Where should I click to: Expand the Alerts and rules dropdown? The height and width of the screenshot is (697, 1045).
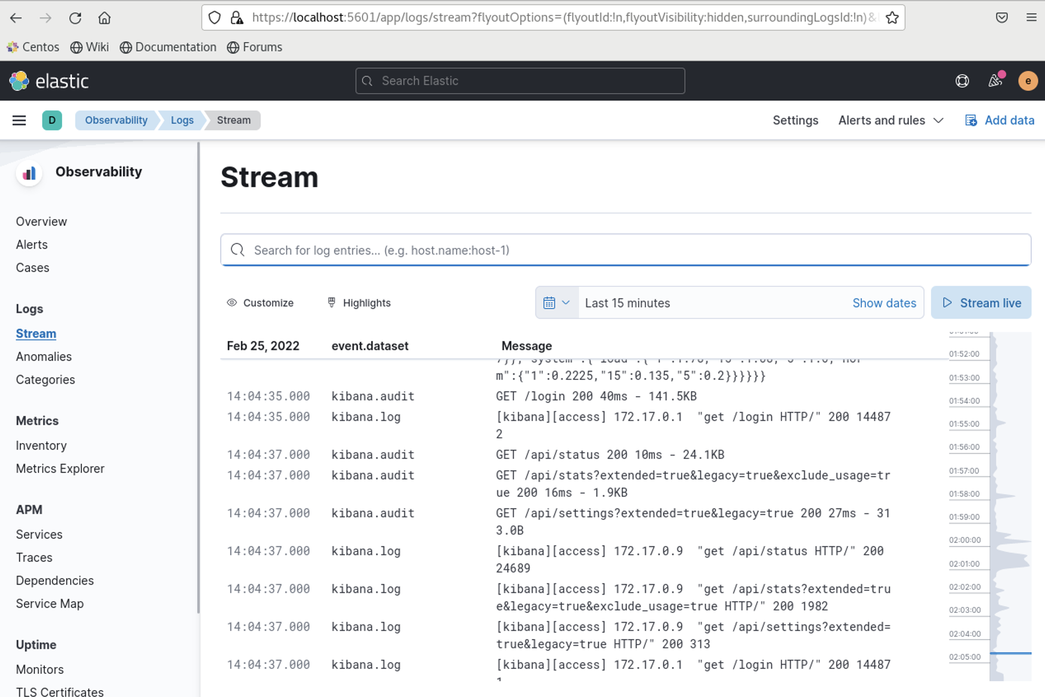tap(891, 120)
